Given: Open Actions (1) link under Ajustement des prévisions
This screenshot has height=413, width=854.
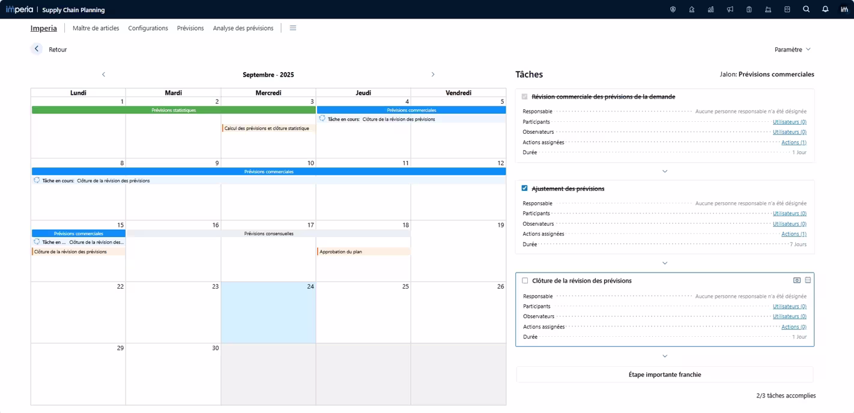Looking at the screenshot, I should pyautogui.click(x=793, y=234).
